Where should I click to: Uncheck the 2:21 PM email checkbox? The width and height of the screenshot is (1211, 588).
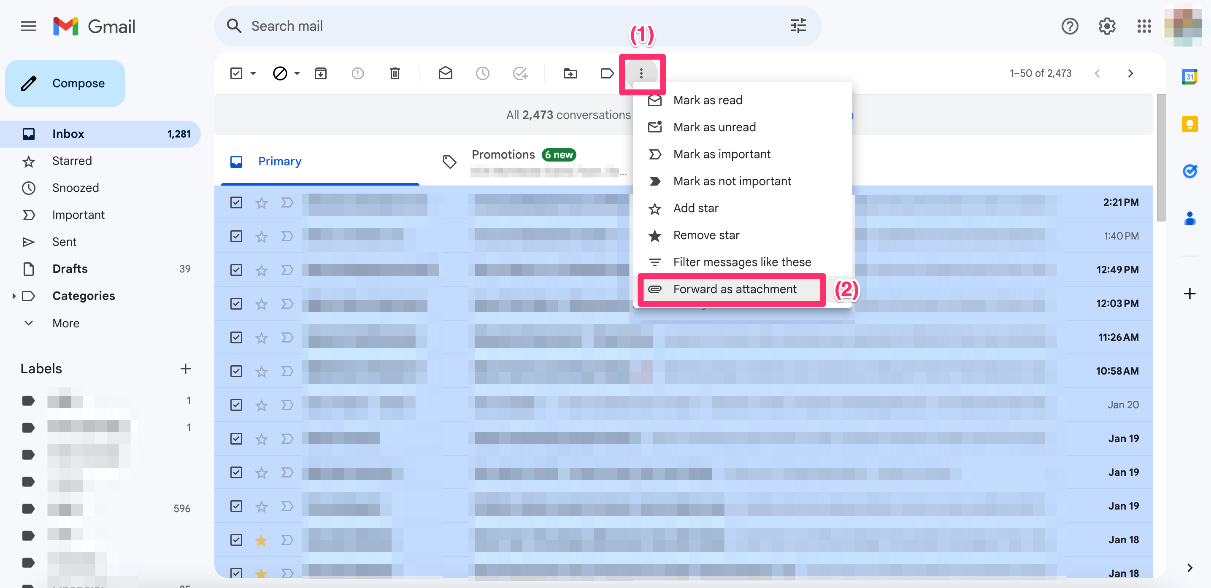pyautogui.click(x=236, y=202)
